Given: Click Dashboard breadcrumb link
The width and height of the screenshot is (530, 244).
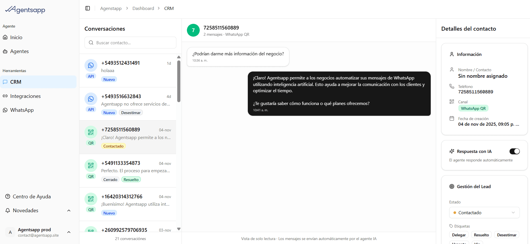Looking at the screenshot, I should coord(143,8).
